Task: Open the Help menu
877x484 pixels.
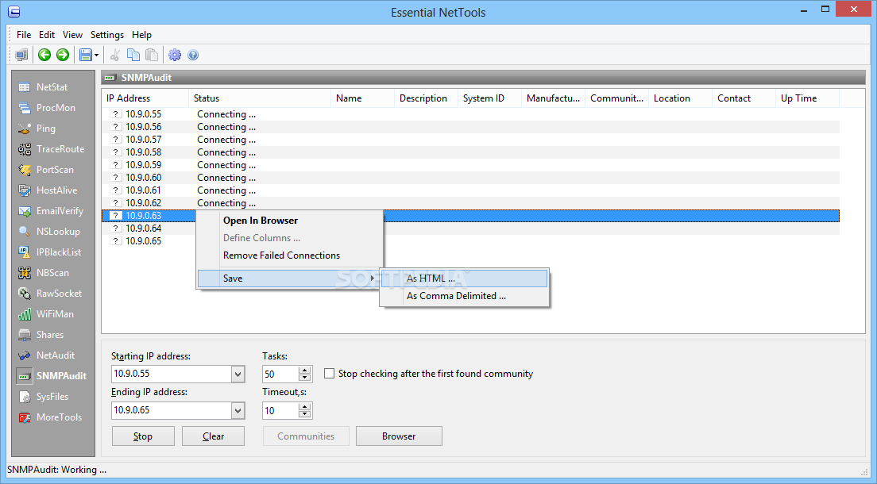Action: (x=142, y=35)
